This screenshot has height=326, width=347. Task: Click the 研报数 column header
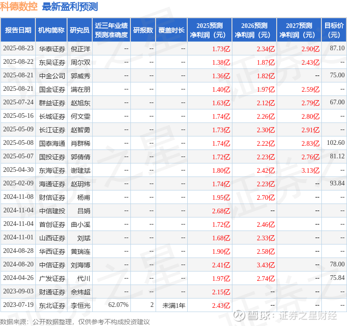(143, 30)
